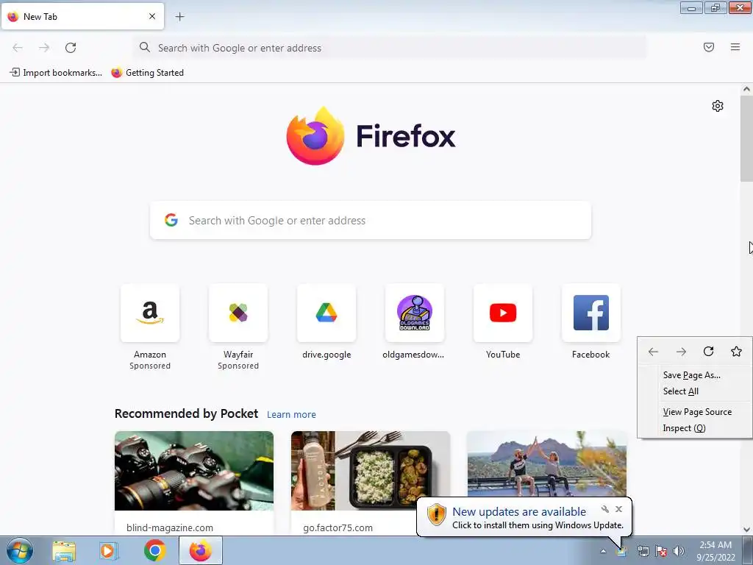Open the hikers high-five story thumbnail
Screen dimensions: 753x565
tap(547, 464)
